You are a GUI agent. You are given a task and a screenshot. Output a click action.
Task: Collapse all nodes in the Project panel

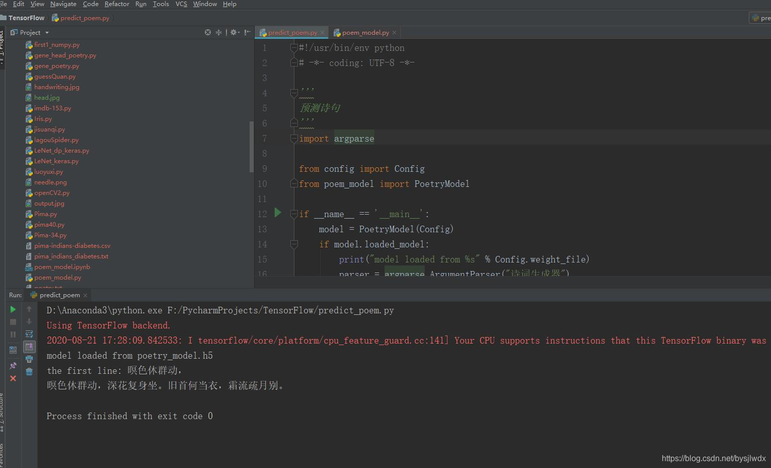click(218, 32)
